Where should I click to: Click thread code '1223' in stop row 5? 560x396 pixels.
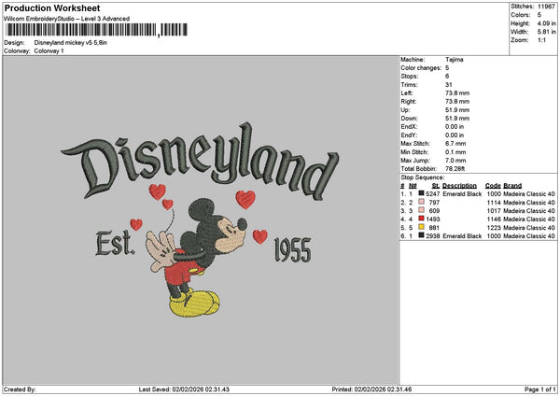click(494, 227)
